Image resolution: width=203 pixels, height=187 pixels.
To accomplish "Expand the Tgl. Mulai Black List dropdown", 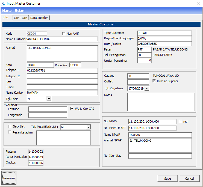I will tap(88, 127).
